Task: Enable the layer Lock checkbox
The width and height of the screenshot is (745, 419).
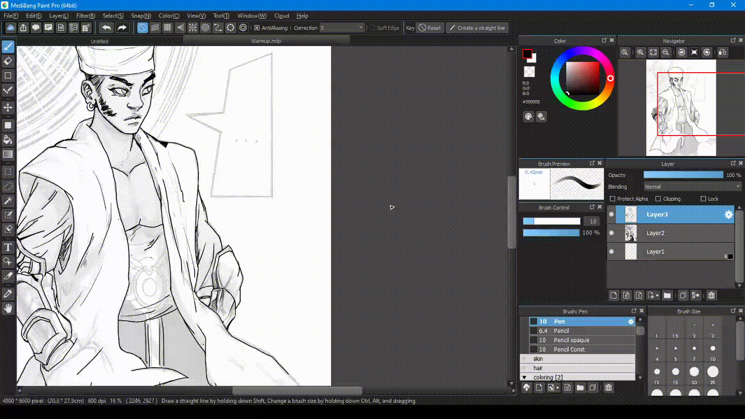Action: pyautogui.click(x=703, y=199)
